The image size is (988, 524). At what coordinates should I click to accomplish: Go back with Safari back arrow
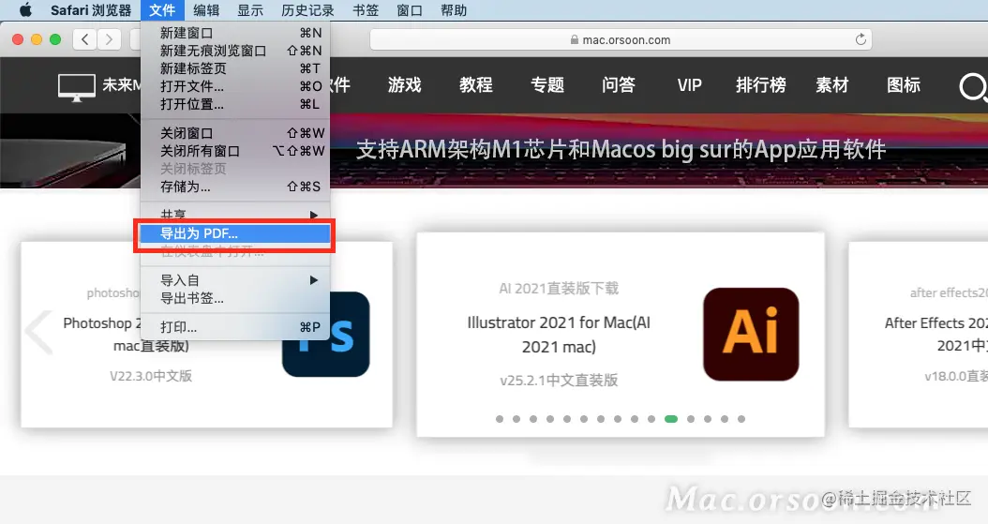[x=85, y=39]
